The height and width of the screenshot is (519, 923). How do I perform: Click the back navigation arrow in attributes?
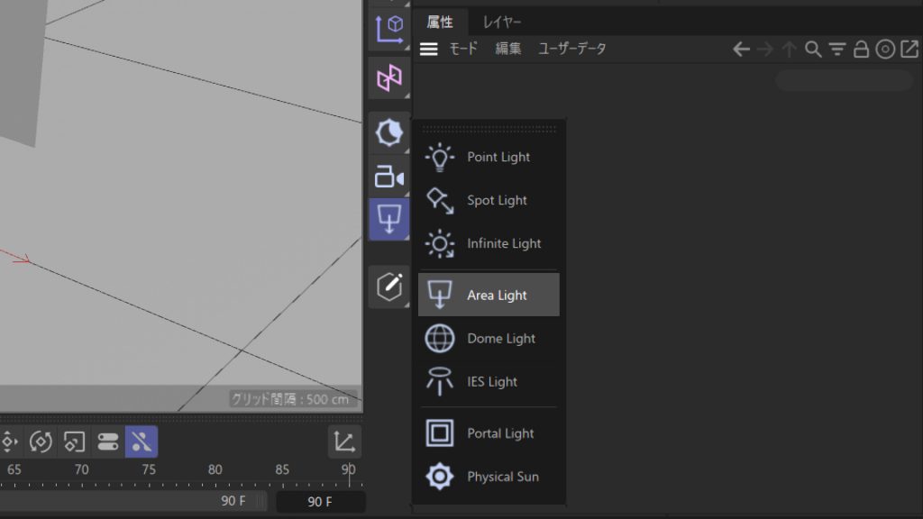tap(741, 49)
